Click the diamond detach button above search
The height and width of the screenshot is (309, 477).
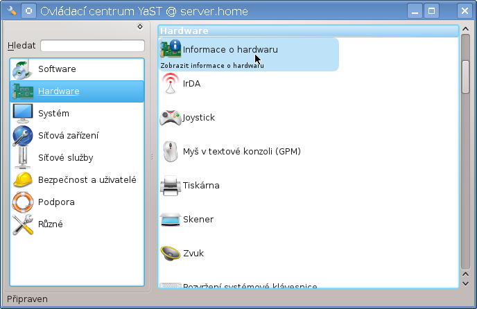point(140,27)
